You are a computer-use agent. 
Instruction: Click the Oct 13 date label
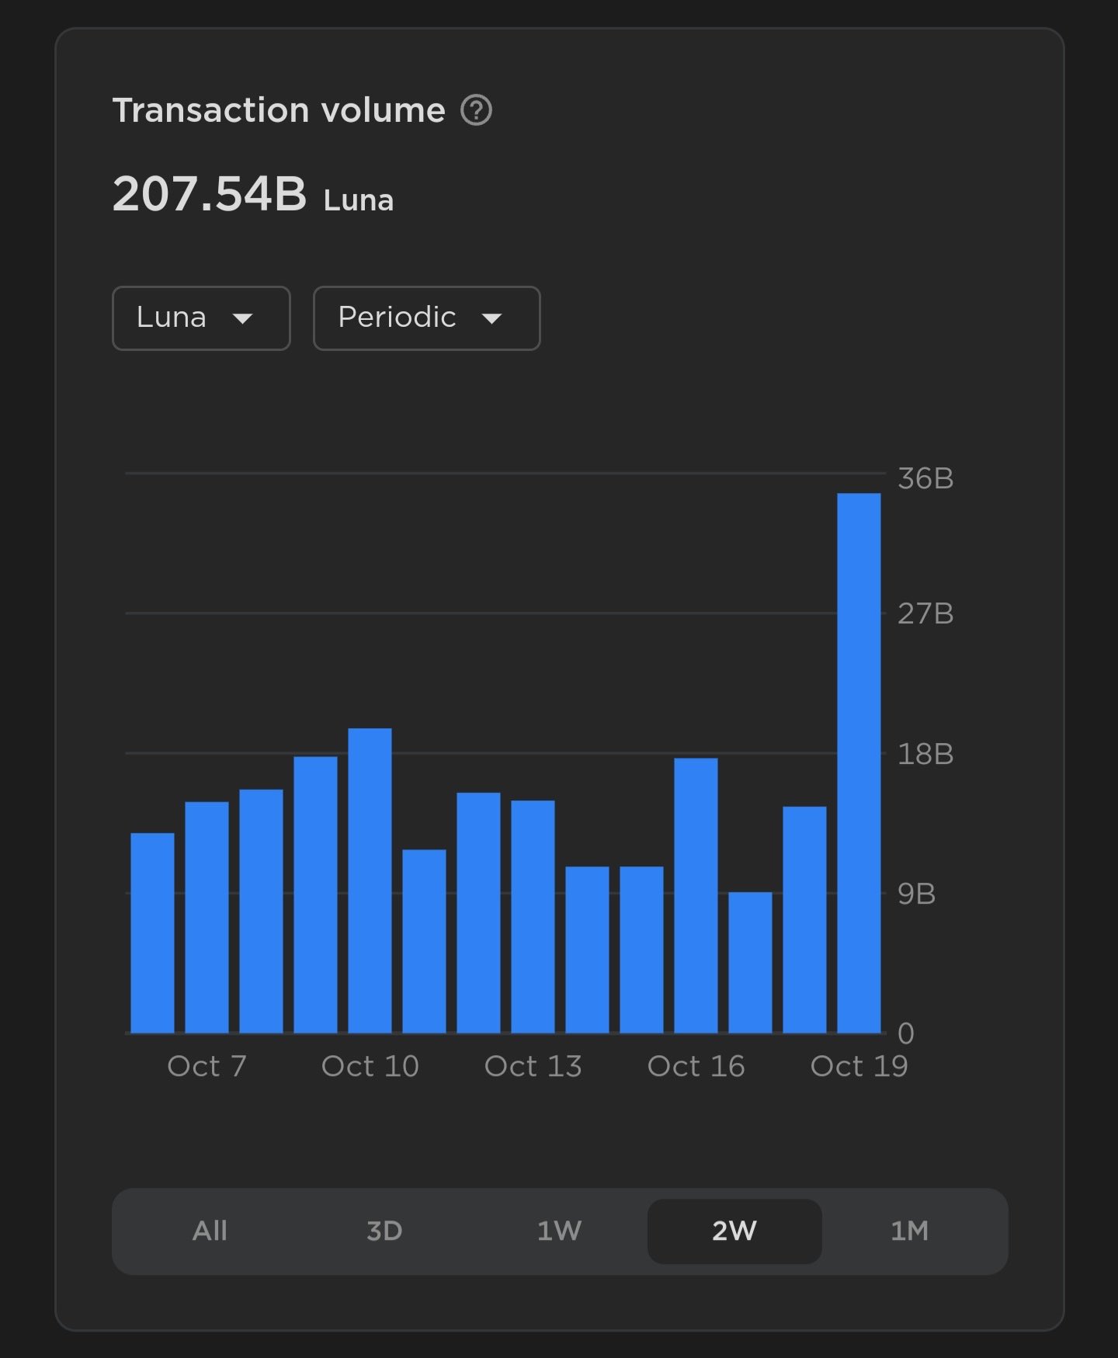tap(533, 1066)
